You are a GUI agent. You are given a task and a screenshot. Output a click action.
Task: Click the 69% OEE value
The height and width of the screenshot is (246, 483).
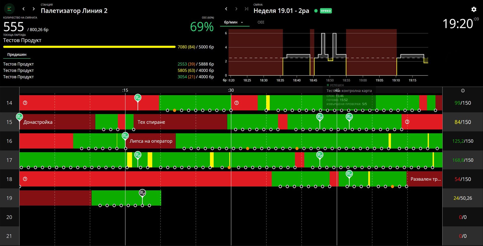202,27
